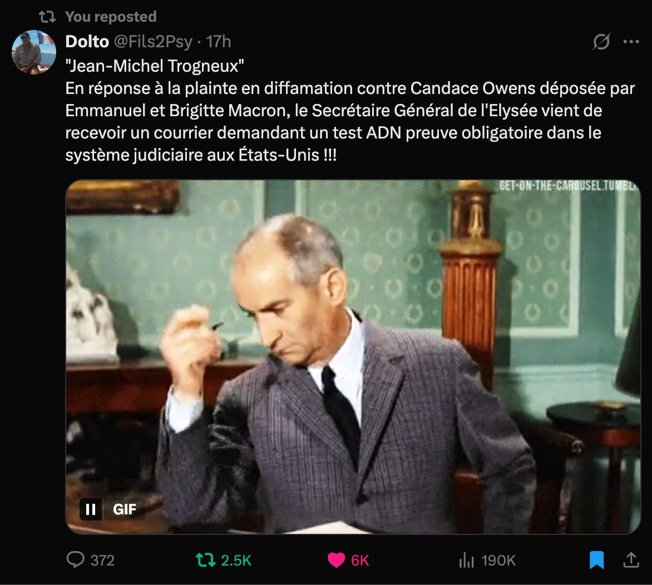
Task: View post analytics bar chart icon
Action: tap(466, 559)
